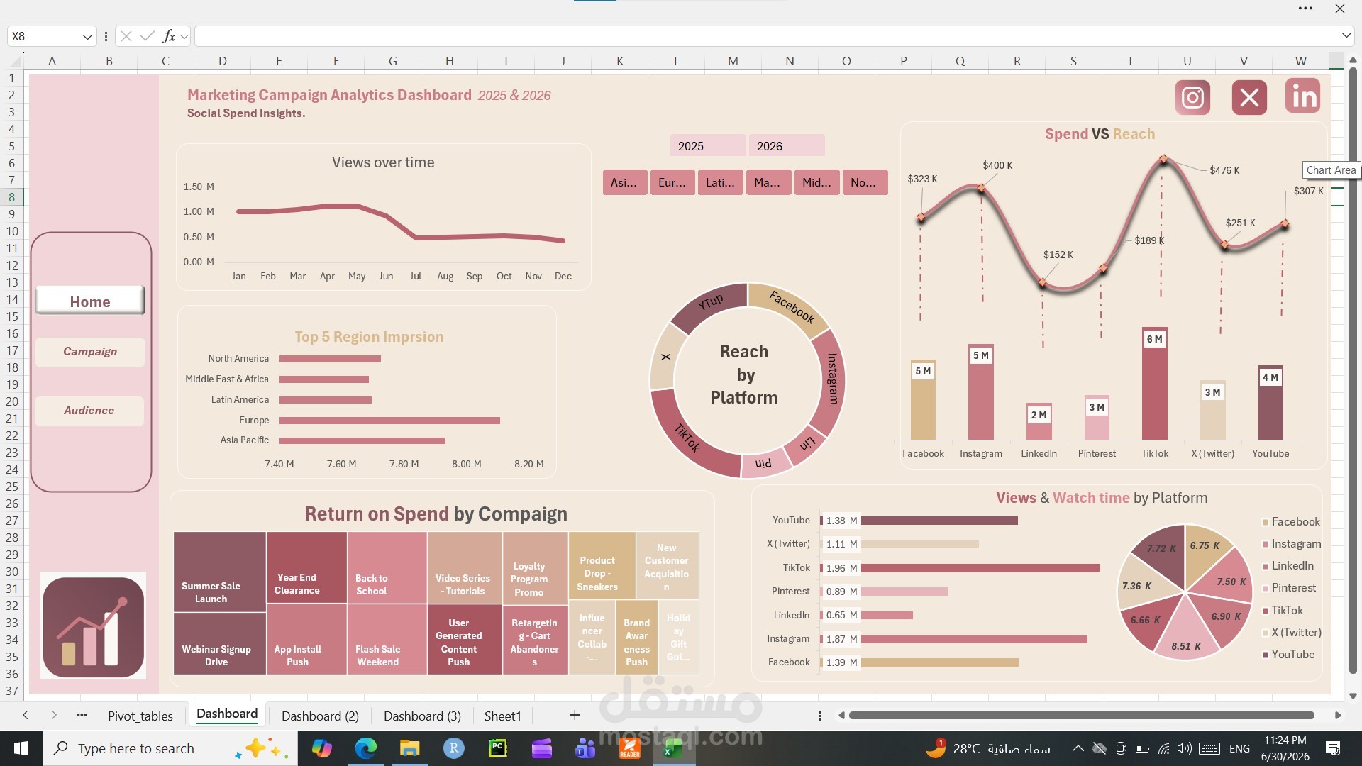The width and height of the screenshot is (1362, 766).
Task: Expand the Name Box dropdown
Action: pyautogui.click(x=87, y=36)
